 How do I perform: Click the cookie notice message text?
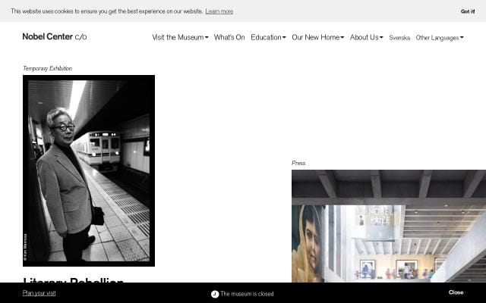(106, 11)
